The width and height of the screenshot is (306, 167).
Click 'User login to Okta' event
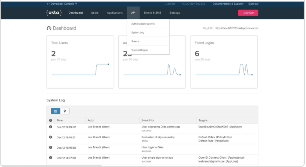pos(152,147)
